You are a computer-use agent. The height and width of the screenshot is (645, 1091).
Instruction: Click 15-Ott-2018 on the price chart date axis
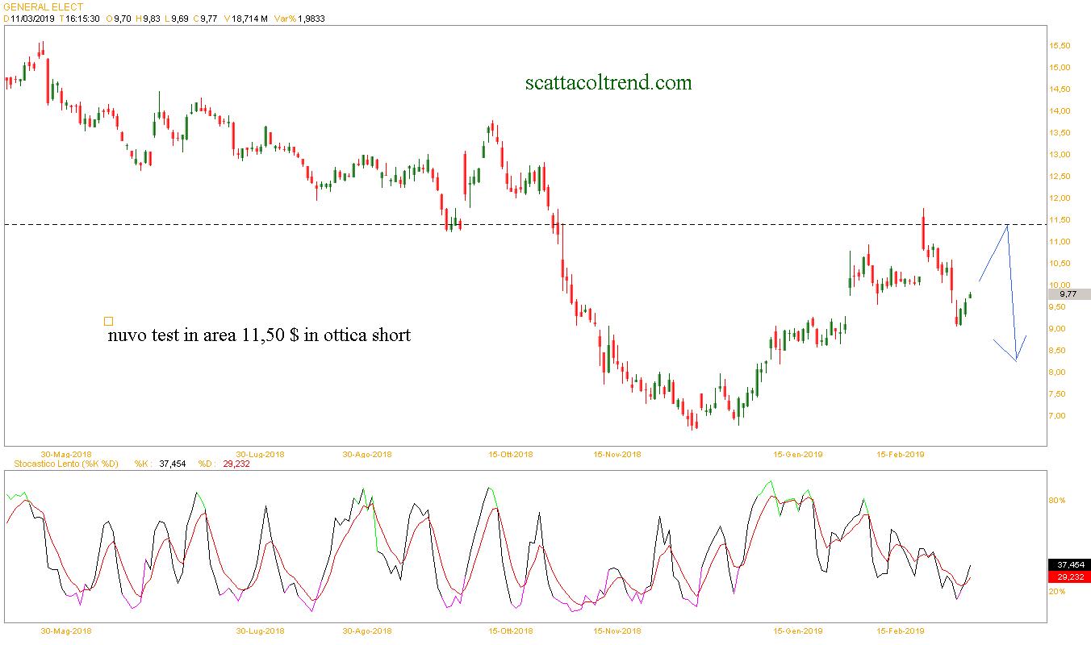click(512, 455)
